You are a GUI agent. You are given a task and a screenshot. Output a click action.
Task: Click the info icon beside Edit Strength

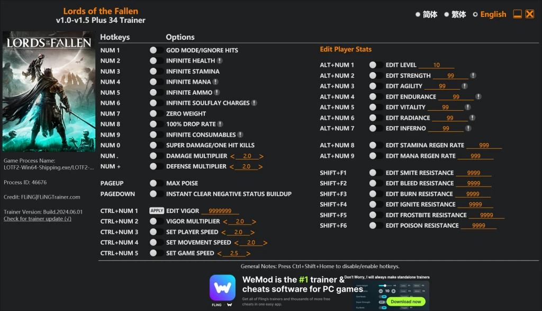tap(473, 76)
